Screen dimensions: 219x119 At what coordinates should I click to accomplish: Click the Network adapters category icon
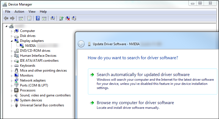pos(16,80)
